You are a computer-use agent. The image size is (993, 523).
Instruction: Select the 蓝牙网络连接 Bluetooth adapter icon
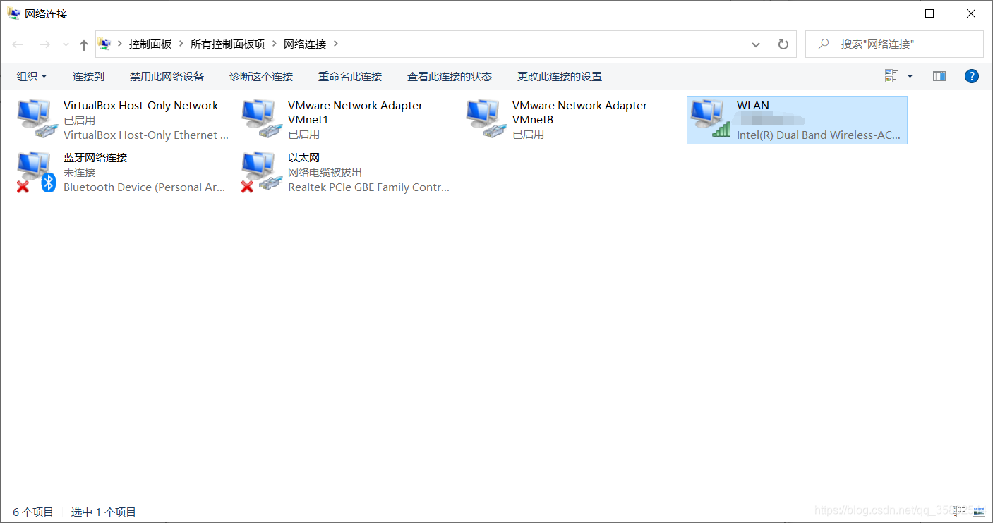pyautogui.click(x=37, y=172)
